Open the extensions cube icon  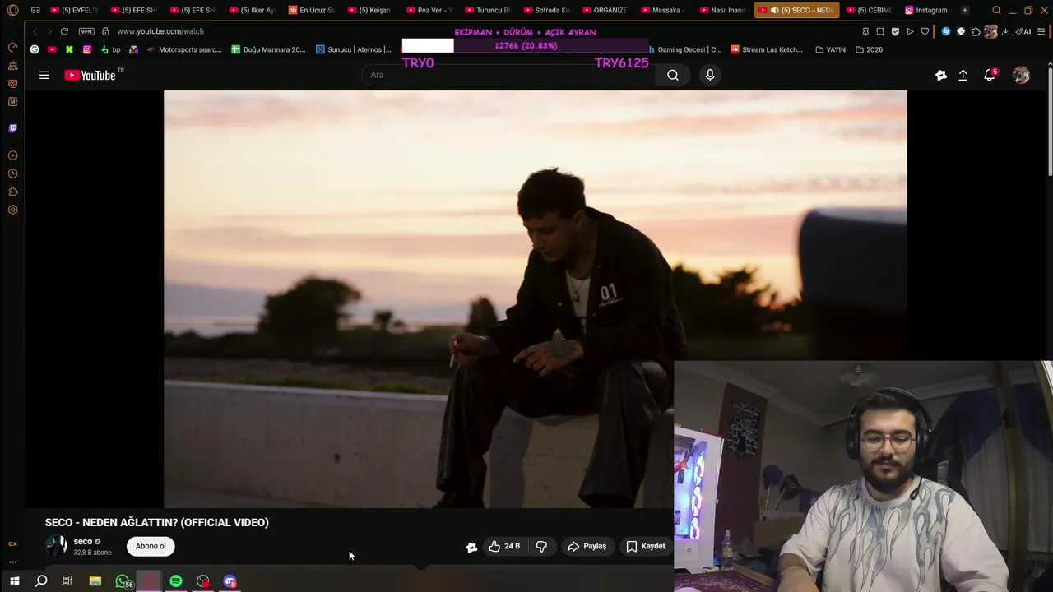click(x=976, y=31)
